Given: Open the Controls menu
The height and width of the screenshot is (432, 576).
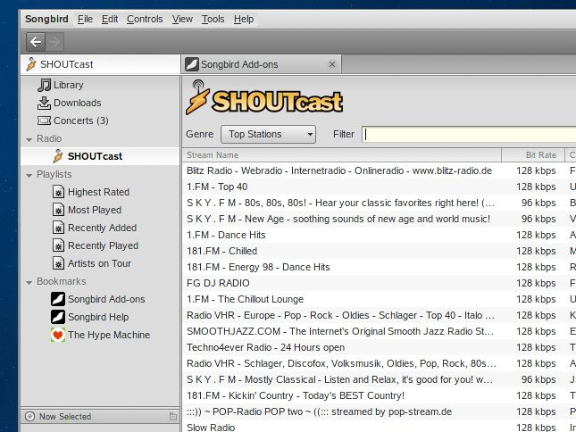Looking at the screenshot, I should (145, 19).
